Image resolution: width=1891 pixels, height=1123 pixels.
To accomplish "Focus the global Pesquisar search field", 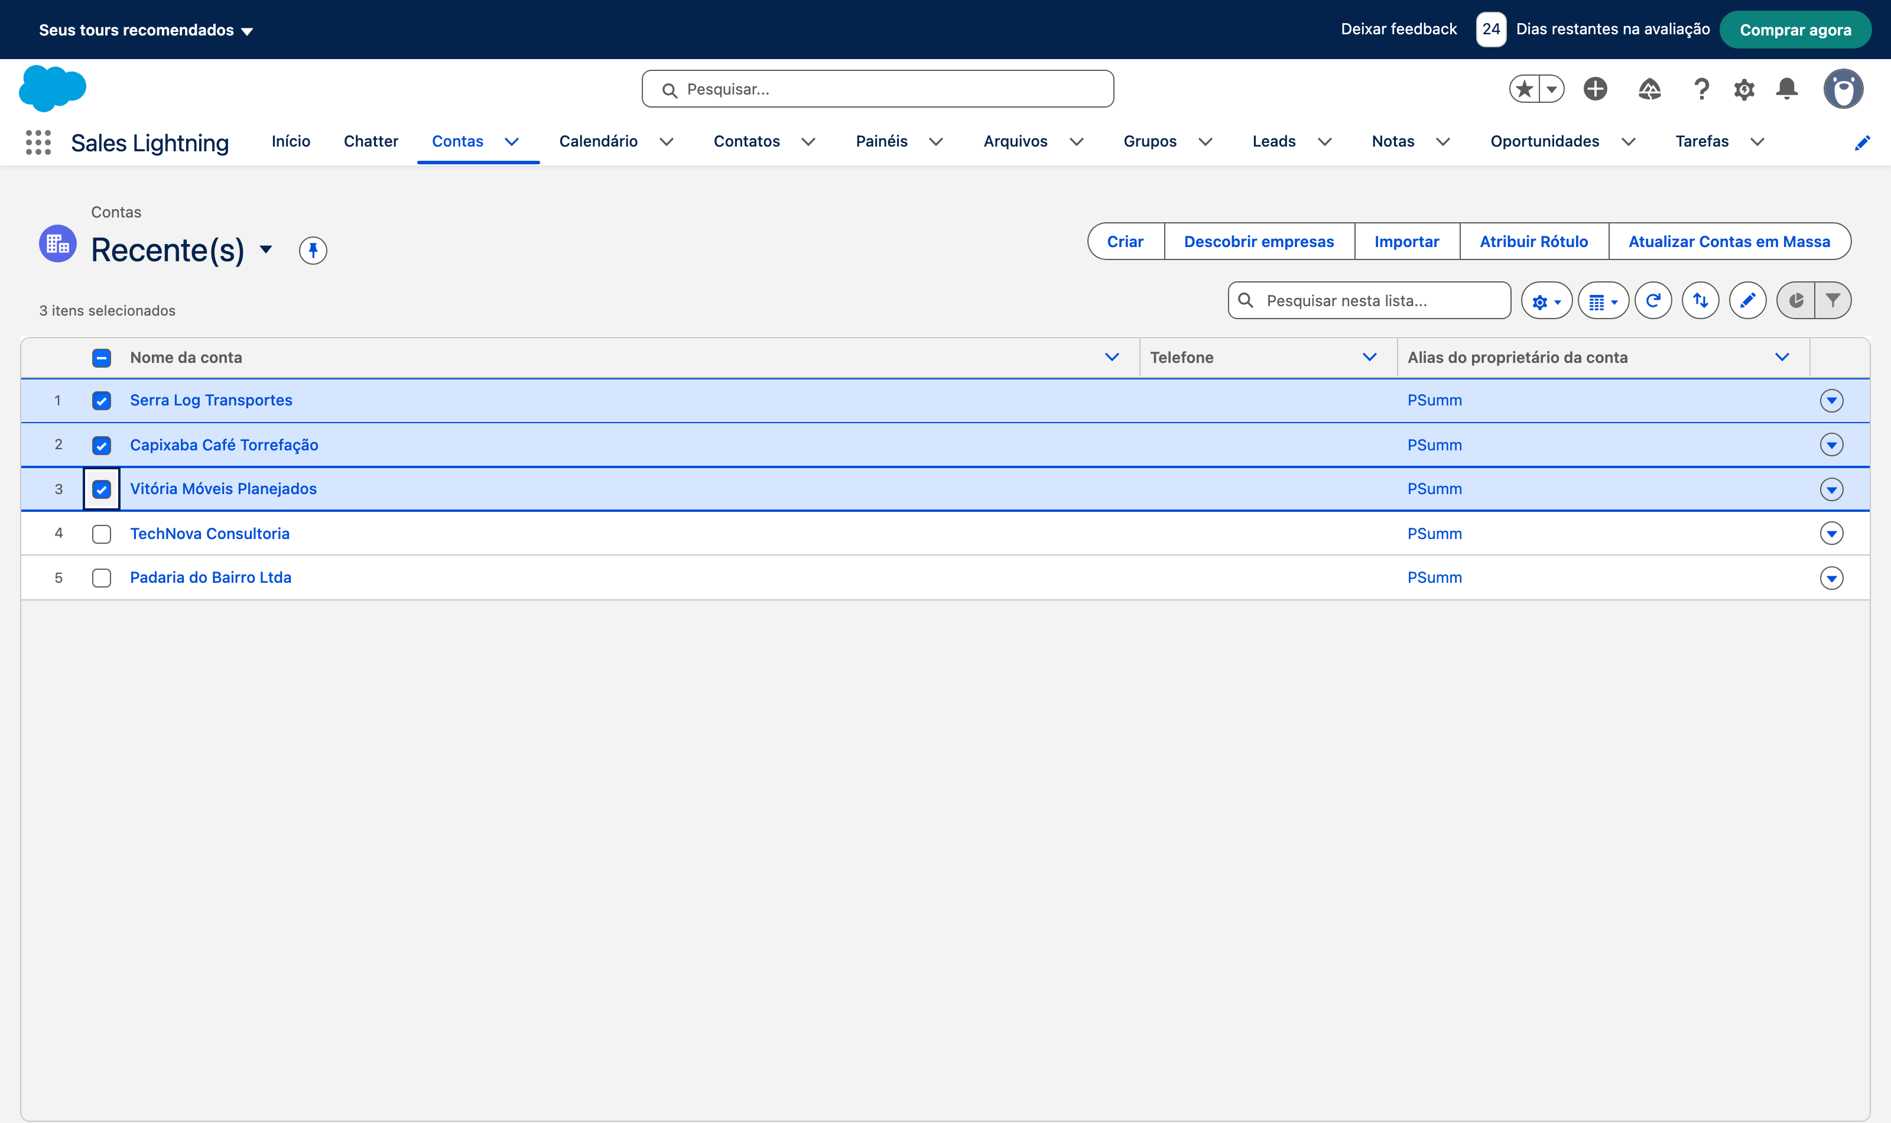I will tap(878, 89).
